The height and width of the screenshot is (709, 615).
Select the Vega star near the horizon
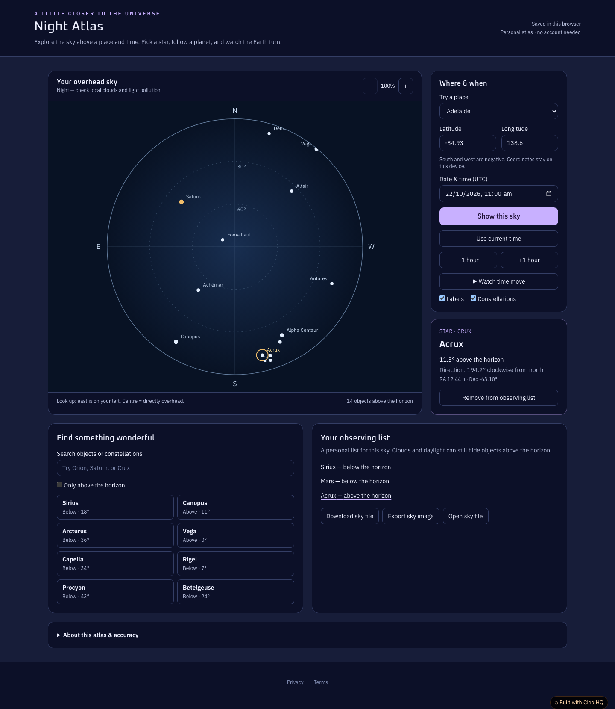(x=316, y=149)
